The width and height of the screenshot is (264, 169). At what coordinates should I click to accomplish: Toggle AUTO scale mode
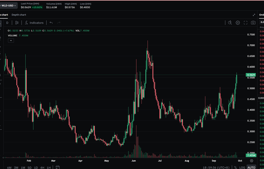click(251, 167)
